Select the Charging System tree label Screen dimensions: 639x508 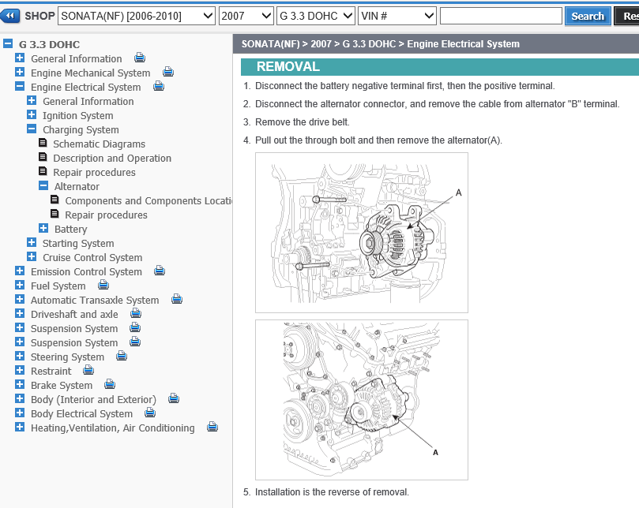81,130
